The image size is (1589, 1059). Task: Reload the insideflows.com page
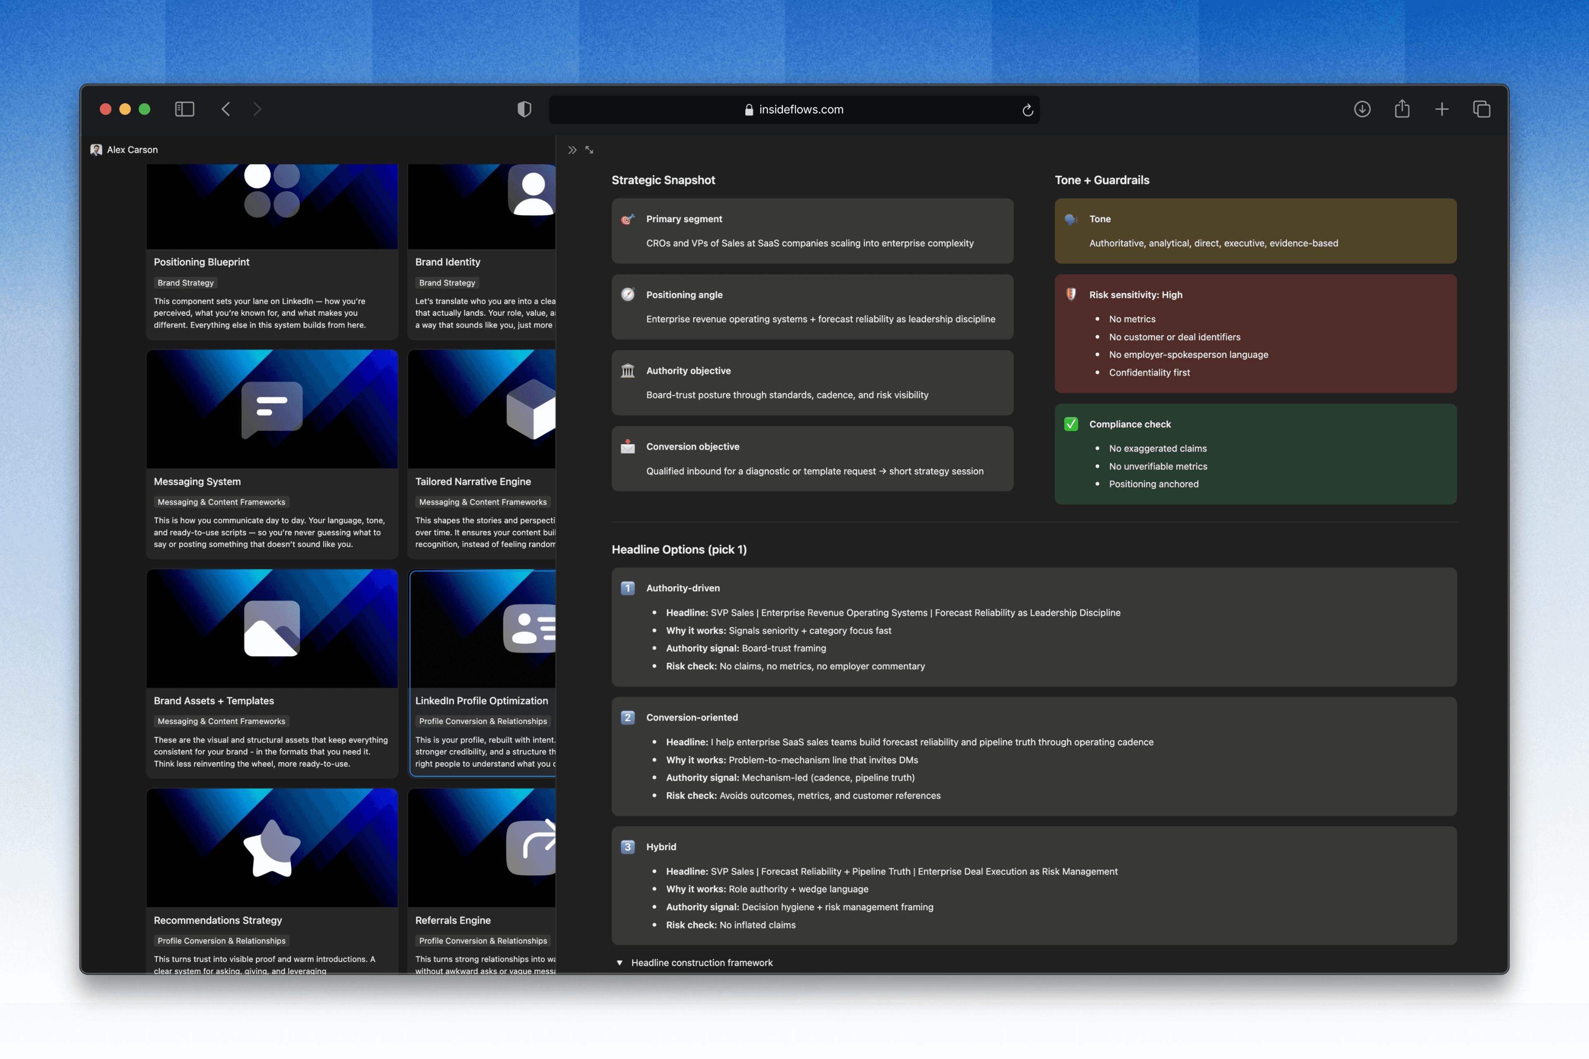[x=1027, y=110]
